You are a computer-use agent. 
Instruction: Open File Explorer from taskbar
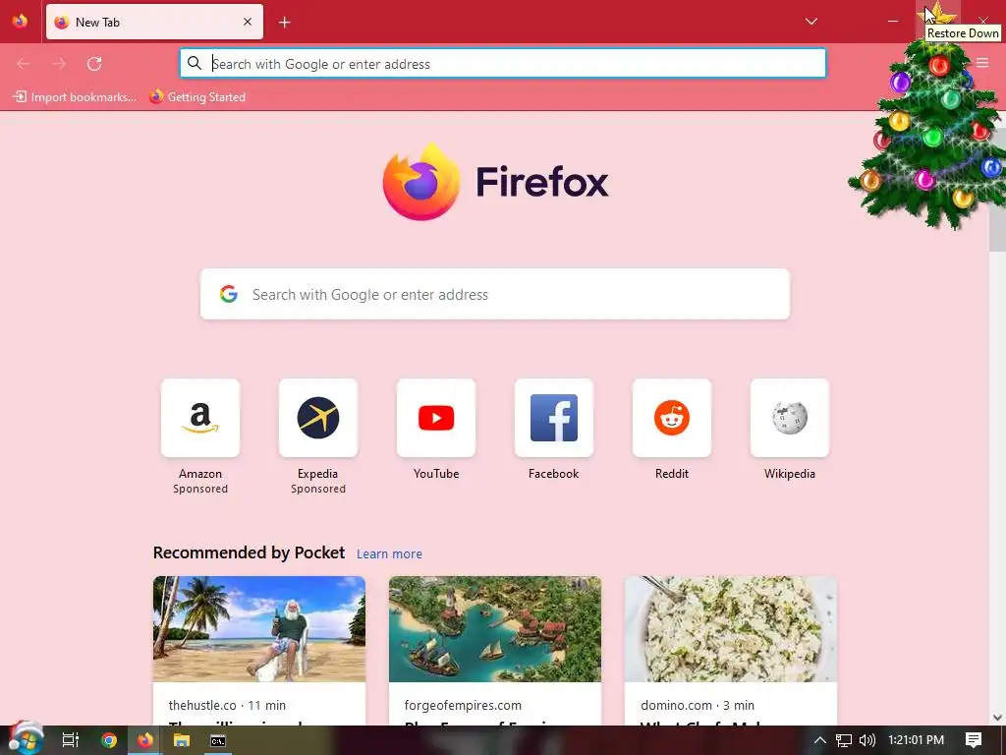pyautogui.click(x=182, y=740)
